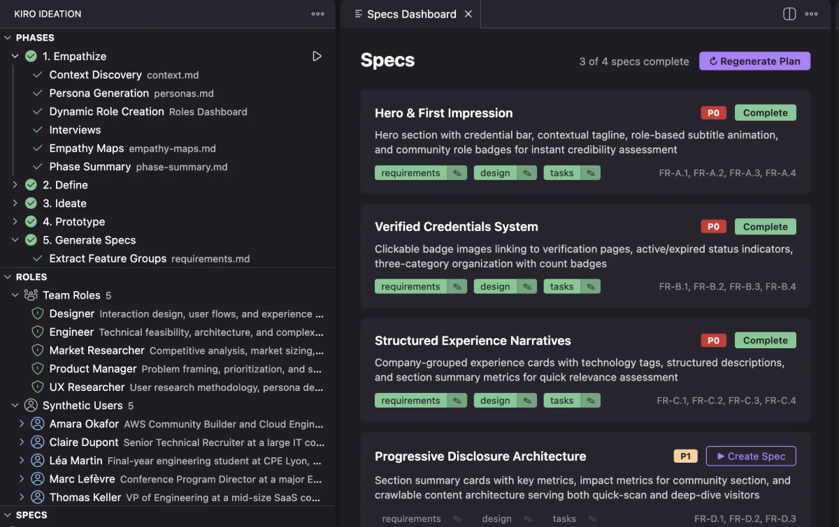839x527 pixels.
Task: Expand the SPECS section
Action: pos(8,515)
